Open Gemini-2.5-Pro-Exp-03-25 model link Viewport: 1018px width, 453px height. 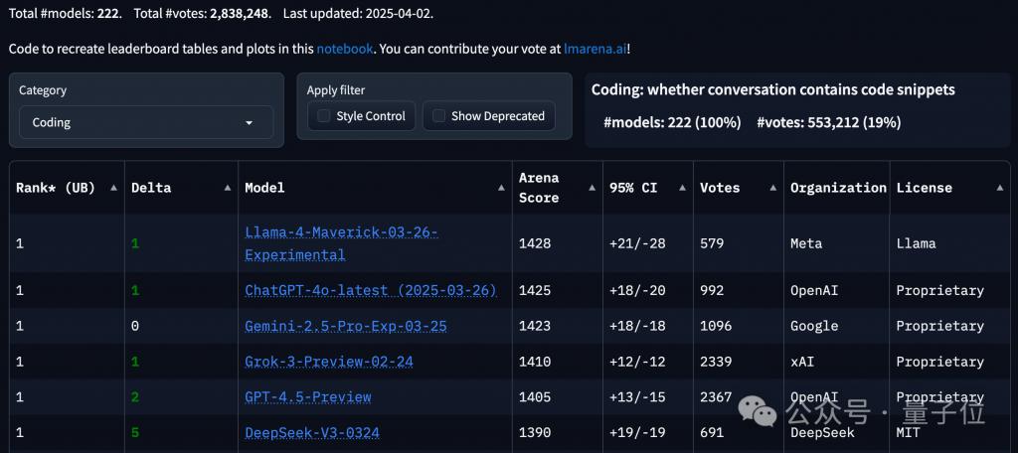(x=345, y=326)
